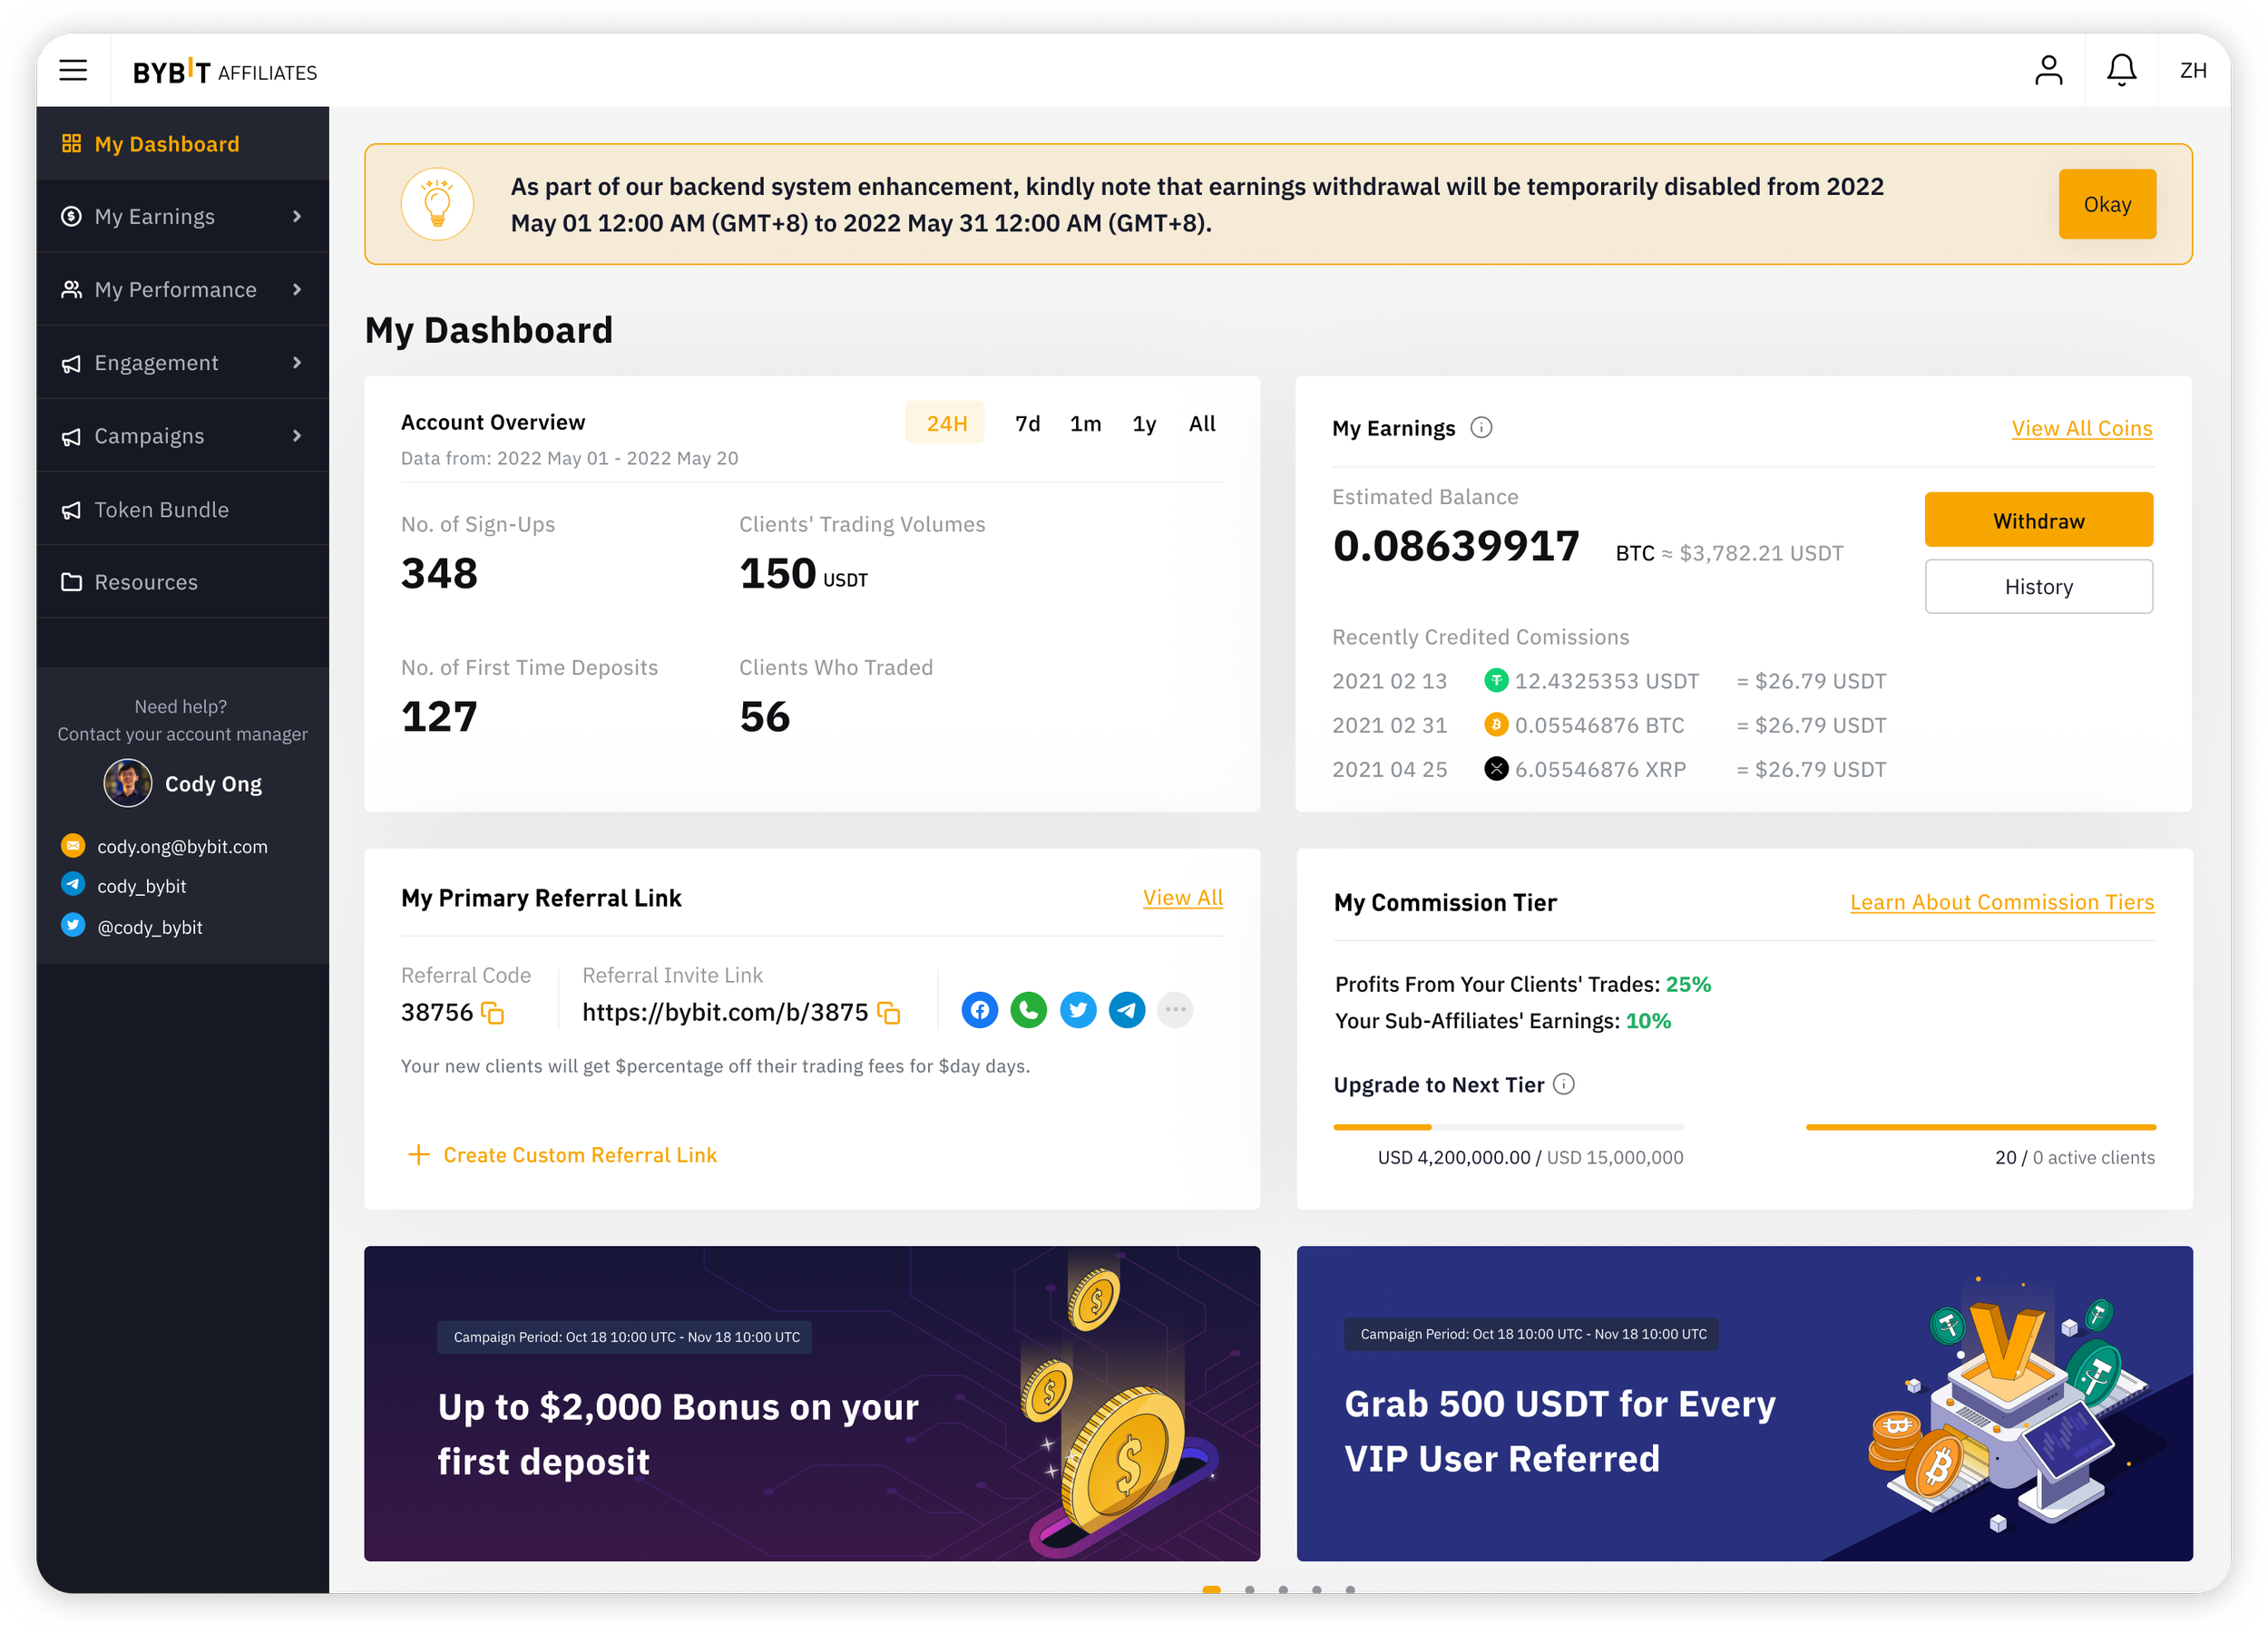Copy the referral invite link
The image size is (2268, 1633).
pyautogui.click(x=888, y=1013)
